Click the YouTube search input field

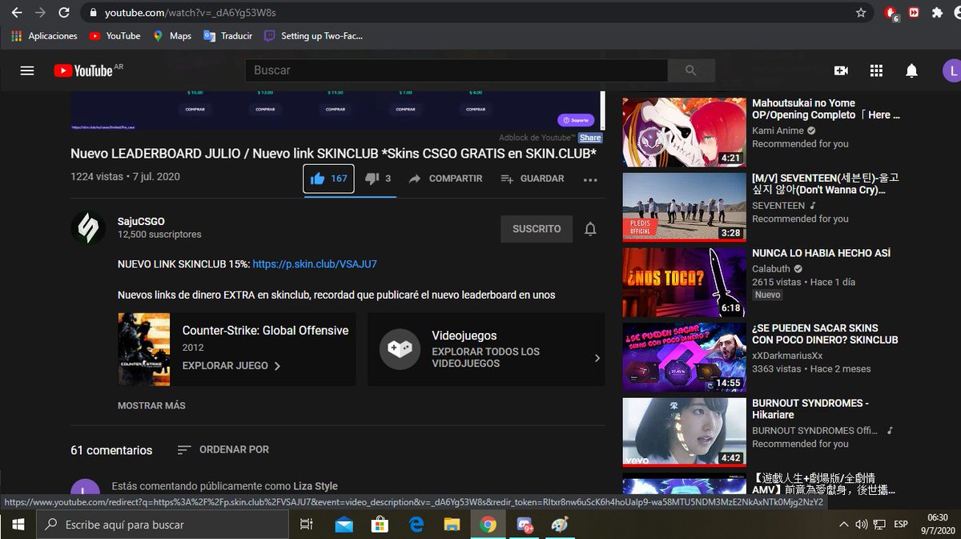tap(456, 70)
